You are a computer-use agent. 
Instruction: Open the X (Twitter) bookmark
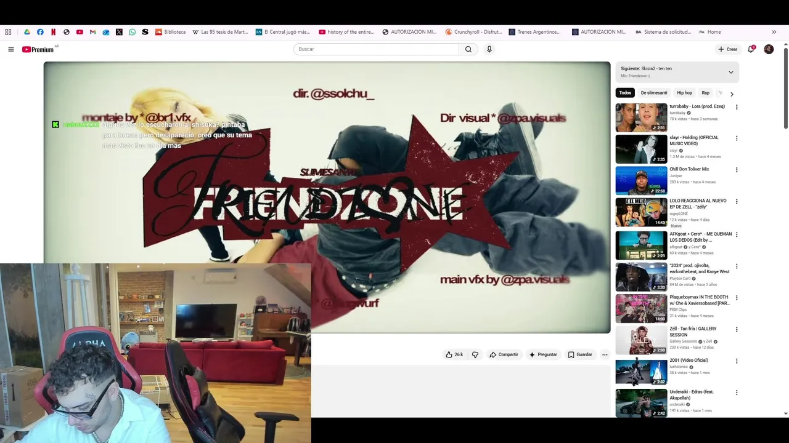pos(119,32)
